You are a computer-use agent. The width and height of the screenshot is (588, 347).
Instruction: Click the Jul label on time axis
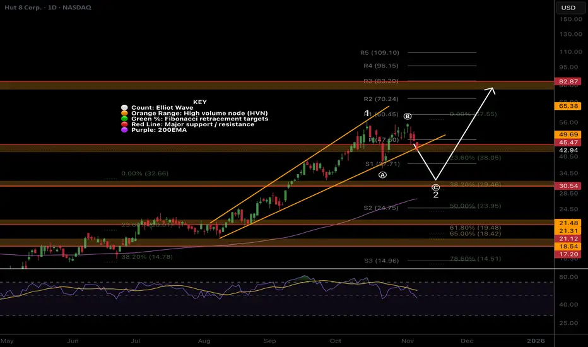click(x=136, y=341)
